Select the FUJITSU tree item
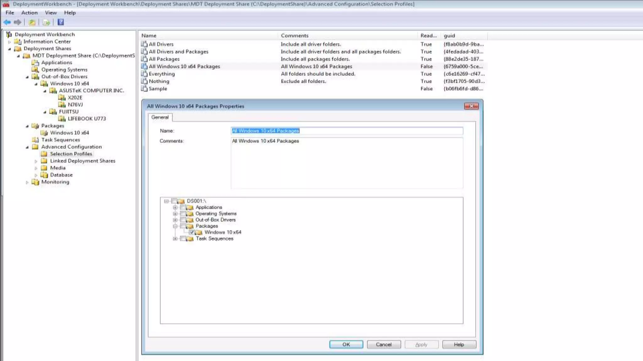This screenshot has width=643, height=361. pyautogui.click(x=69, y=112)
